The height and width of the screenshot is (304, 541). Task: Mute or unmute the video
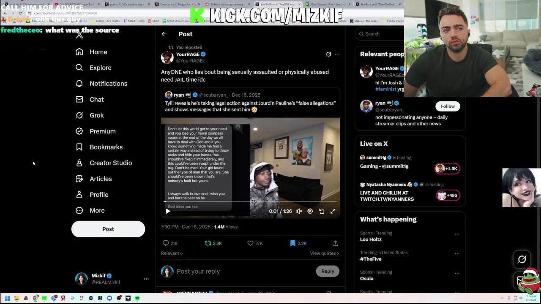pyautogui.click(x=298, y=211)
